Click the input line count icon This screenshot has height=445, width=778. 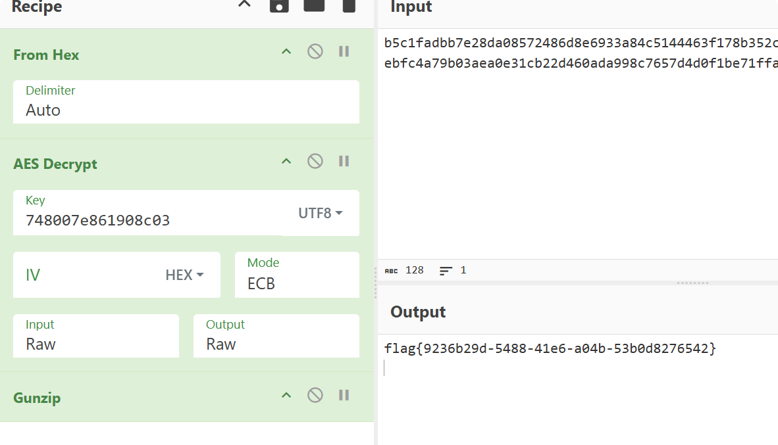pos(446,270)
